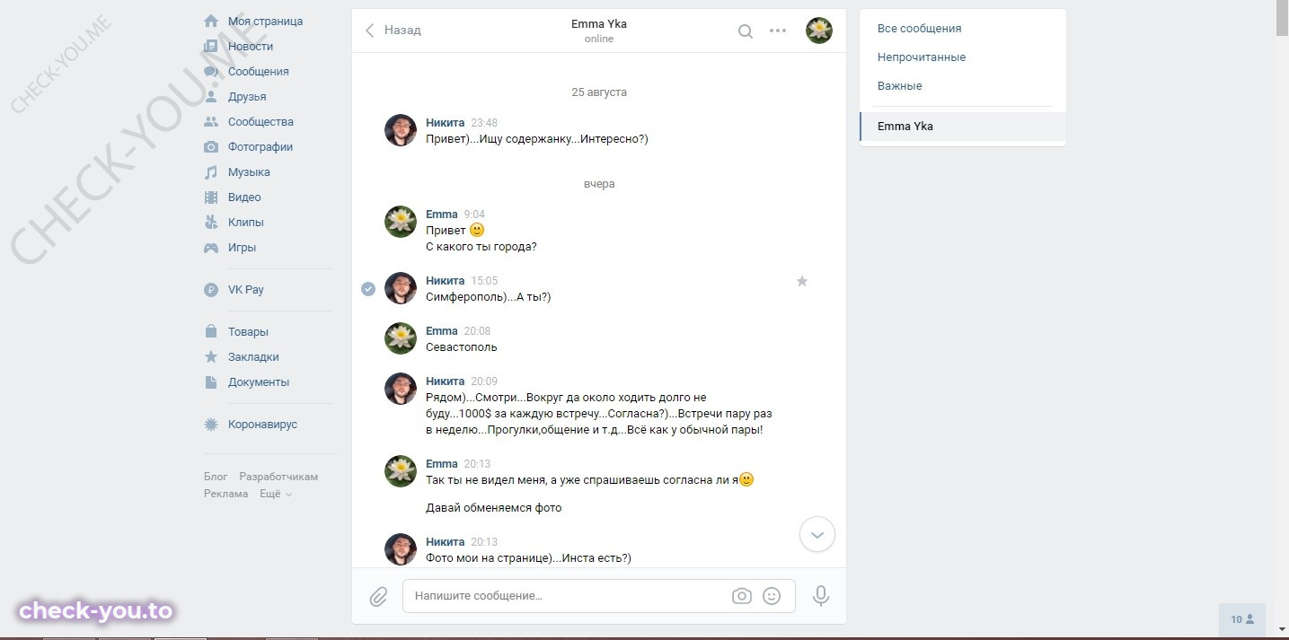The width and height of the screenshot is (1289, 640).
Task: Record voice message with microphone icon
Action: [820, 596]
